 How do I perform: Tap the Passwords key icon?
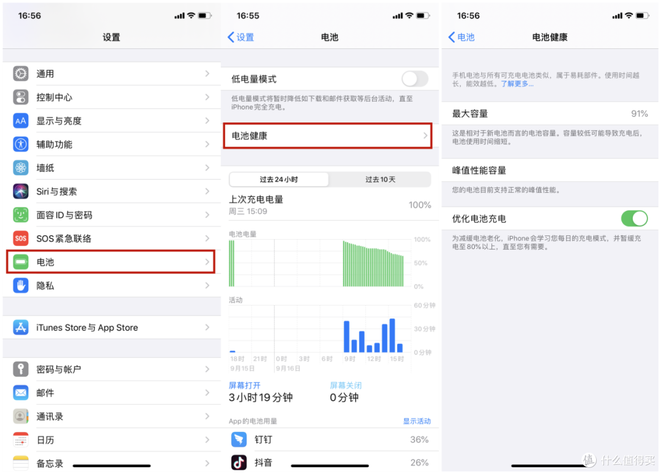click(x=21, y=369)
